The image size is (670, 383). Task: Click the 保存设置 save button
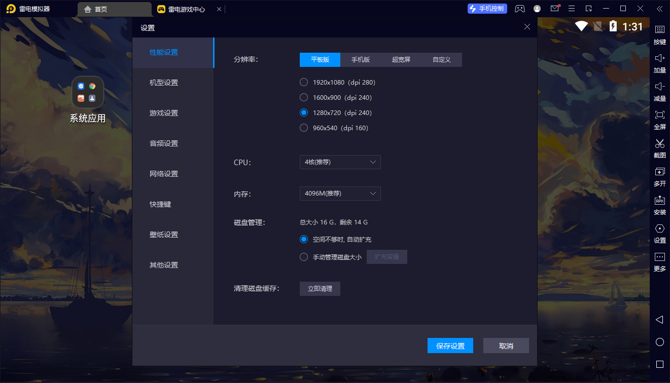coord(450,346)
